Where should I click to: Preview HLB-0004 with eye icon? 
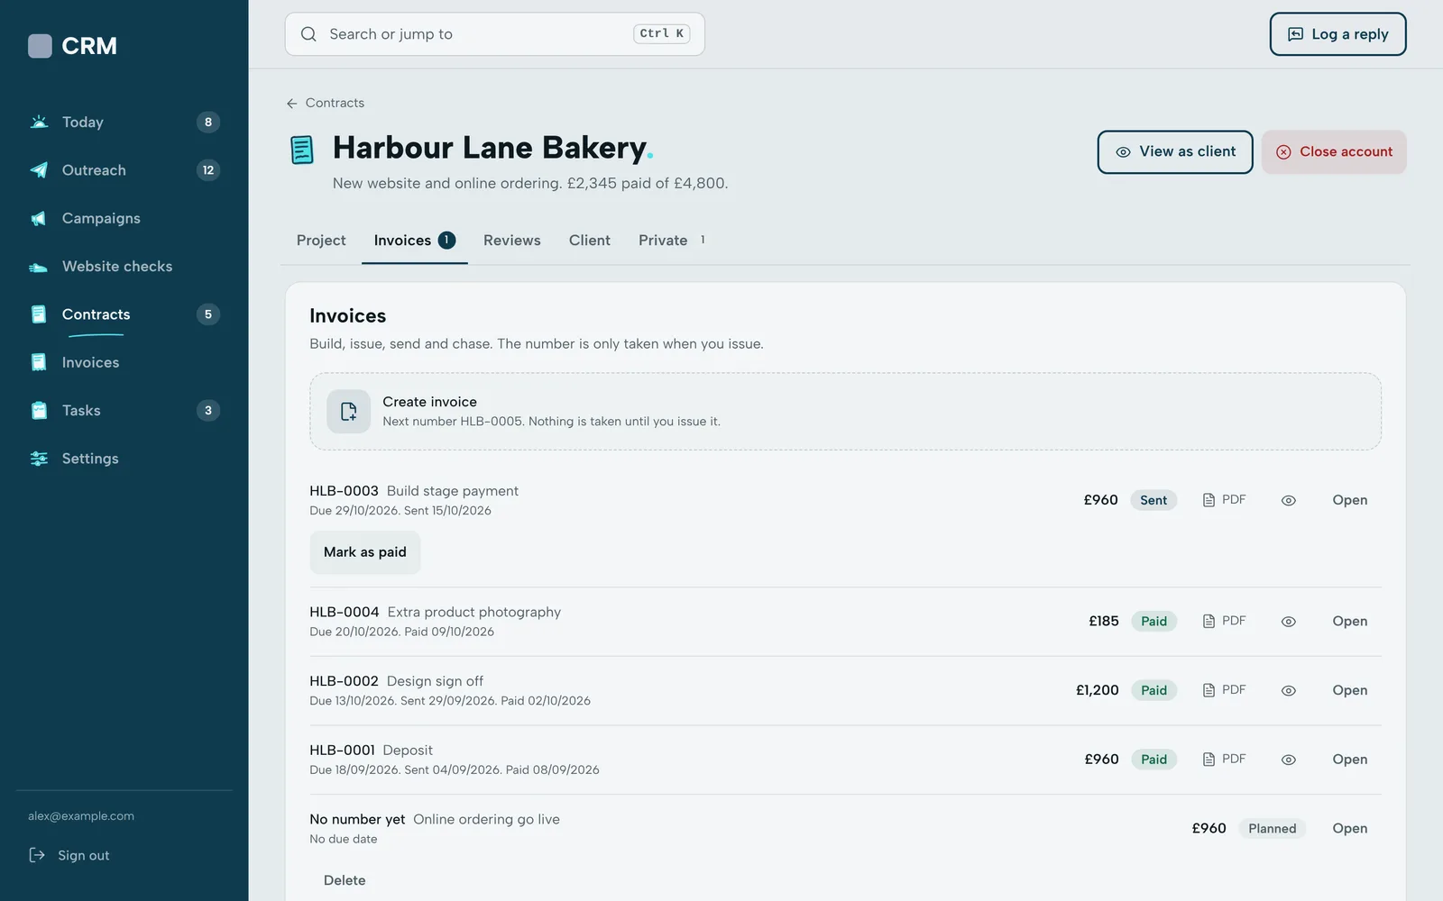(x=1289, y=622)
